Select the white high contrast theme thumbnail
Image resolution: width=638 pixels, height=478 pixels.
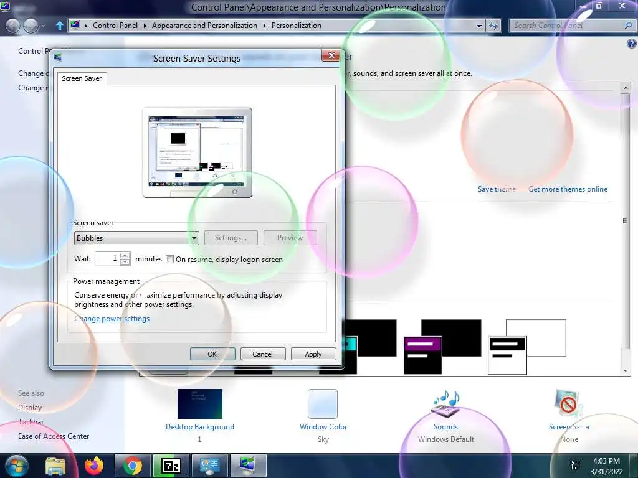tap(527, 347)
